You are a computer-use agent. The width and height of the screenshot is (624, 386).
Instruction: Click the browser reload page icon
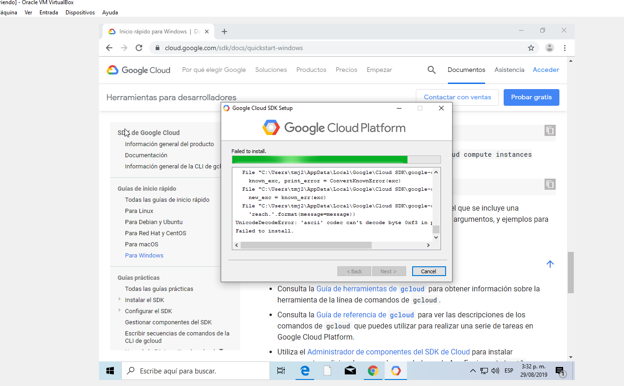click(x=138, y=48)
